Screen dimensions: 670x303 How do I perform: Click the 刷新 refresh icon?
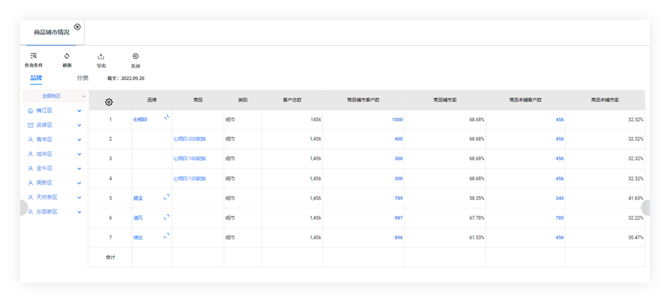67,56
